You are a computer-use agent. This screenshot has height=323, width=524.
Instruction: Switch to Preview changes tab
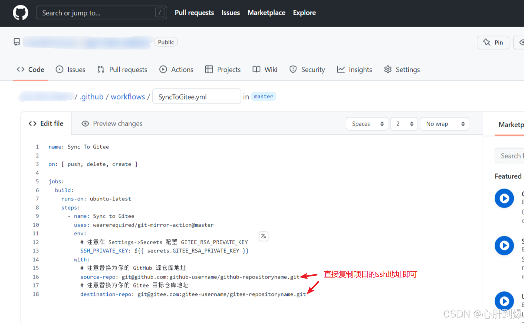112,123
